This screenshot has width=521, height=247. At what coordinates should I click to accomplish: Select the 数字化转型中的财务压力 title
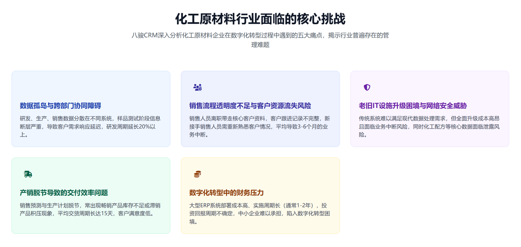click(x=226, y=193)
